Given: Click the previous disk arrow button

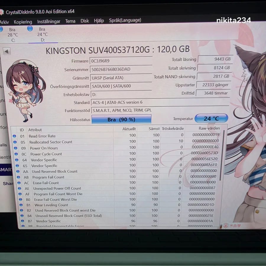Looking at the screenshot, I should point(7,51).
